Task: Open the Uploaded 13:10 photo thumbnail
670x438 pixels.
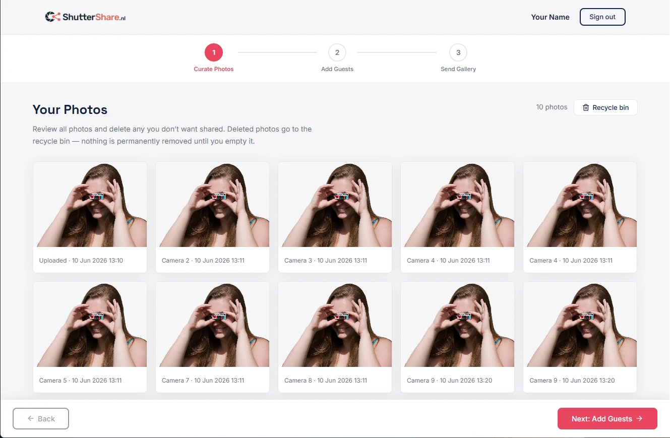Action: (90, 205)
